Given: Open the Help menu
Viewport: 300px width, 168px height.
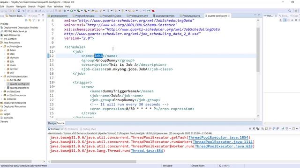Looking at the screenshot, I should click(x=67, y=6).
